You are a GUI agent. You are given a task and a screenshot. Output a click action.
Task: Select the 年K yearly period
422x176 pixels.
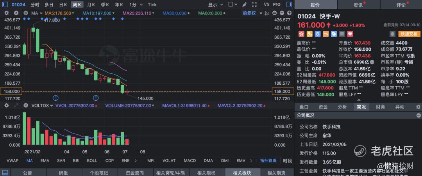pos(119,5)
